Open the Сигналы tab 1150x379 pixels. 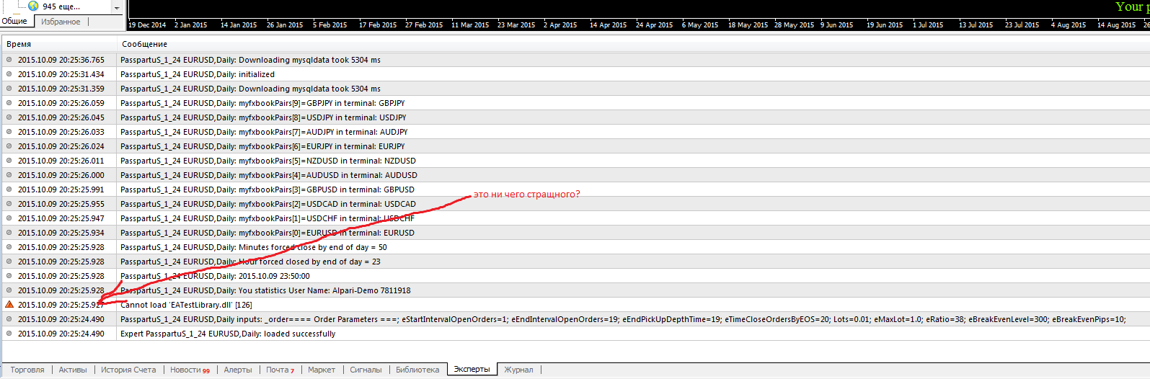pyautogui.click(x=366, y=370)
